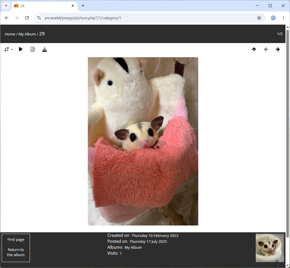290x268 pixels.
Task: Click the Visits count value
Action: point(121,254)
